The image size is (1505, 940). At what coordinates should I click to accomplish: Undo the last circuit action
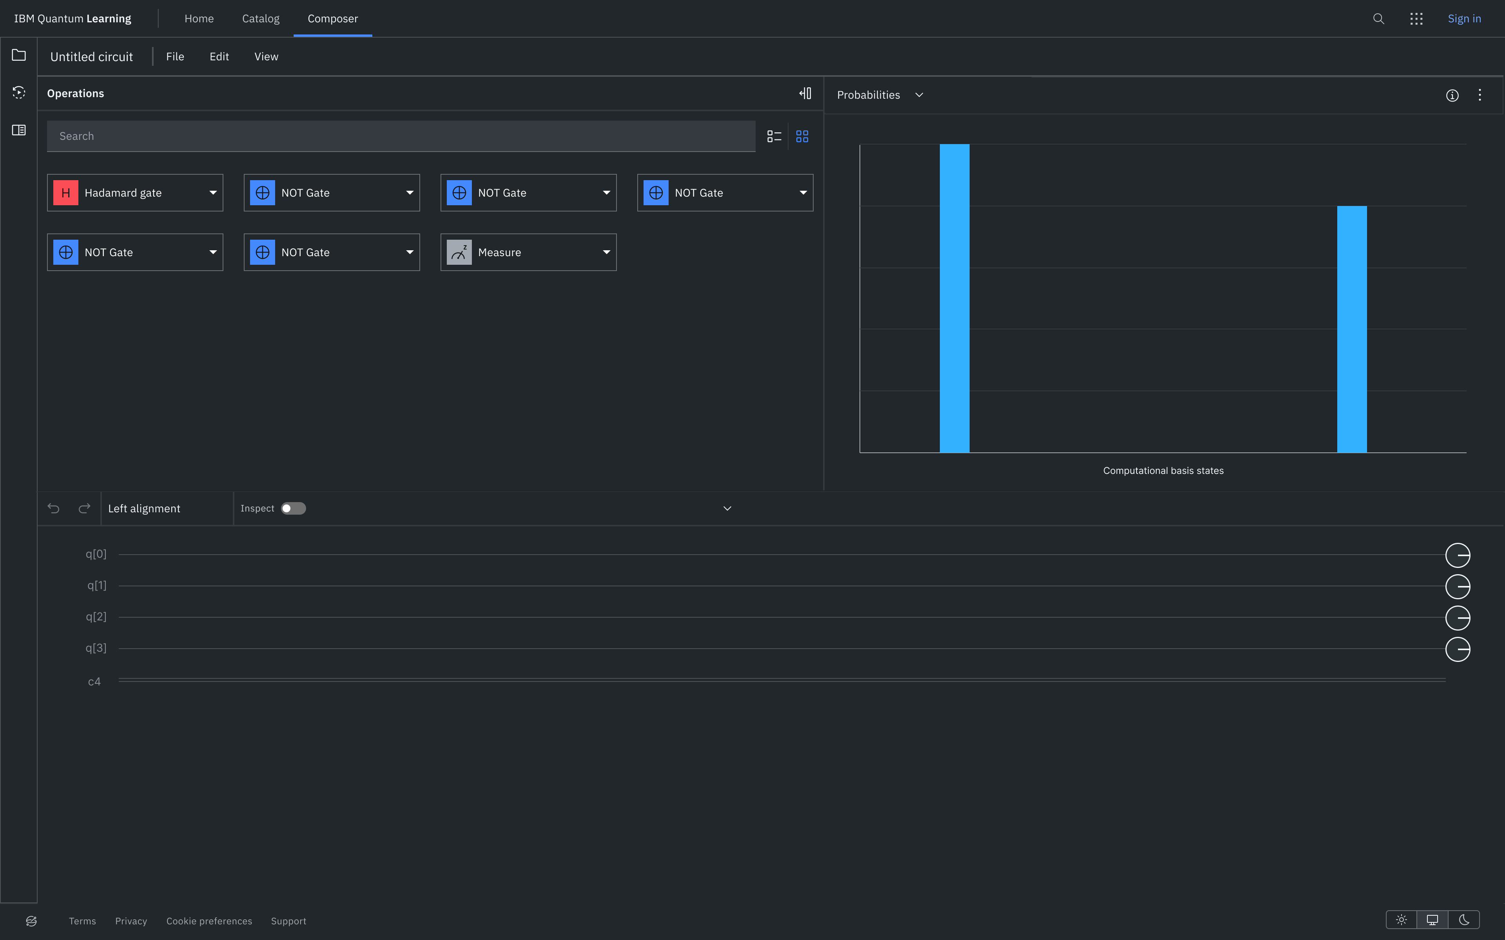tap(53, 508)
